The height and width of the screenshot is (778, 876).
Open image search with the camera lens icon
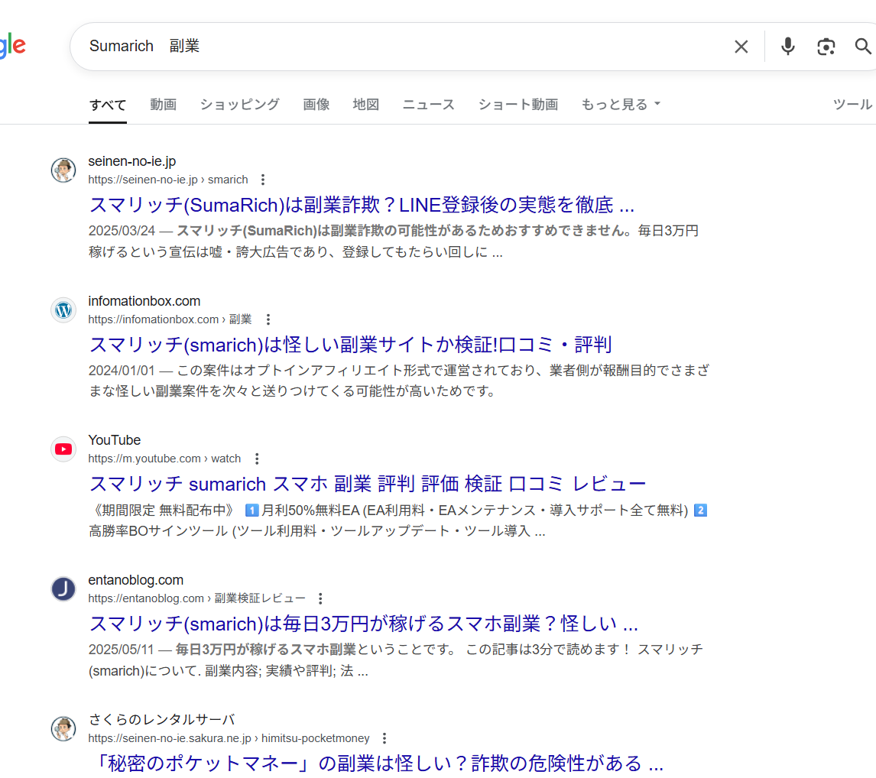point(826,47)
